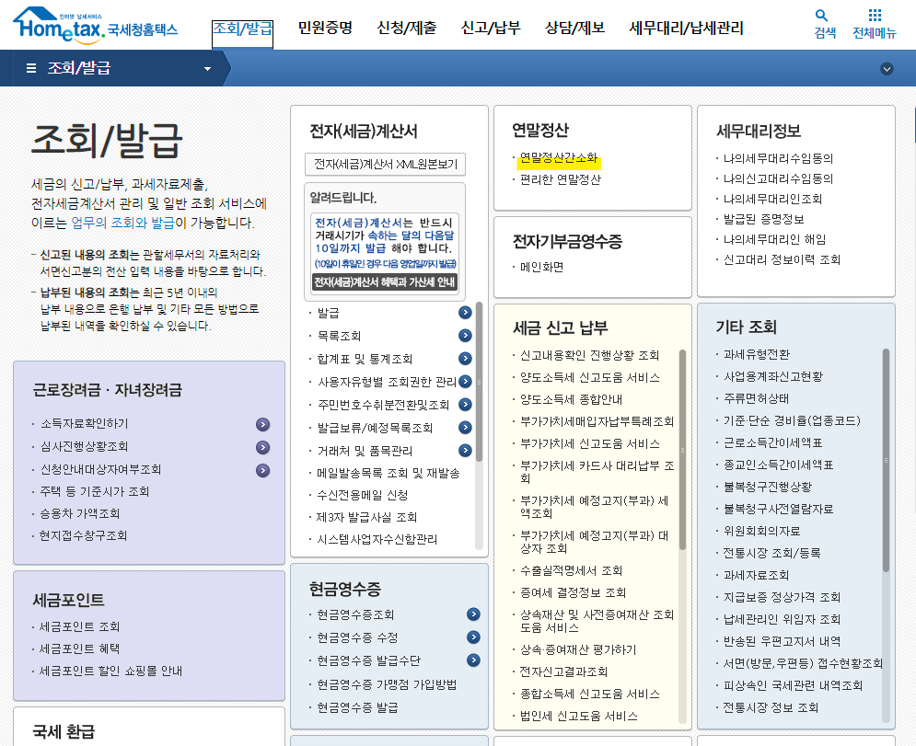The image size is (916, 746).
Task: Click the arrow icon beside 현금영수증 발급수단
Action: point(474,660)
